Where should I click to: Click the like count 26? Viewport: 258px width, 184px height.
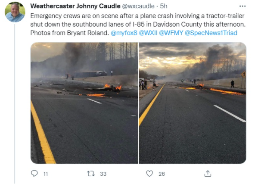[162, 174]
